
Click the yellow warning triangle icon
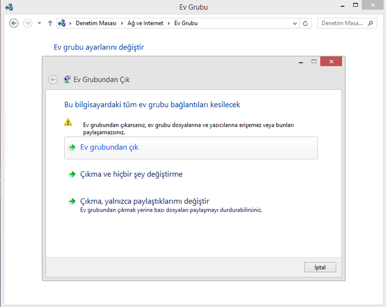click(68, 122)
